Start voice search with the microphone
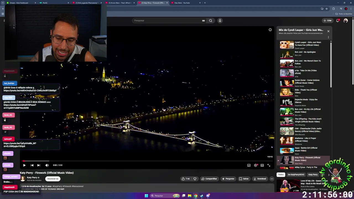This screenshot has height=199, width=354. click(x=220, y=20)
